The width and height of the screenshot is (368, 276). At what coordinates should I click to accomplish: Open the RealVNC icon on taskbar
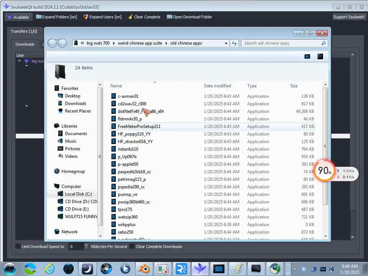click(x=181, y=269)
